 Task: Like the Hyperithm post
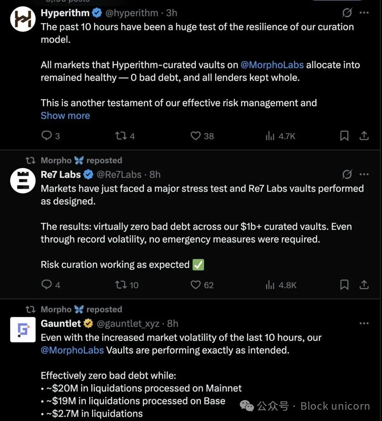click(196, 136)
